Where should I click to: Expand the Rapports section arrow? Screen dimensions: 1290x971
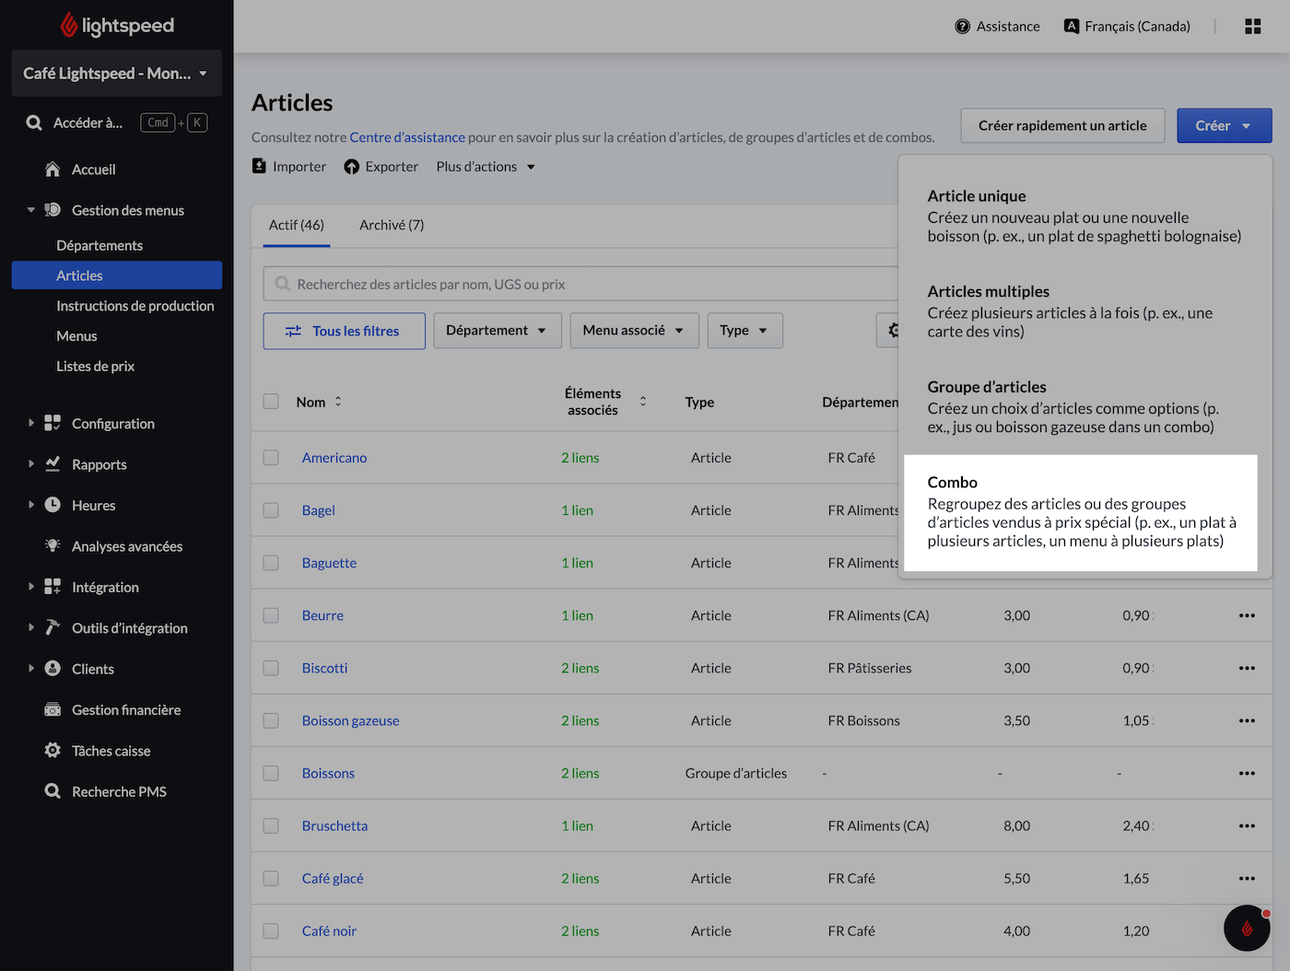(x=30, y=464)
